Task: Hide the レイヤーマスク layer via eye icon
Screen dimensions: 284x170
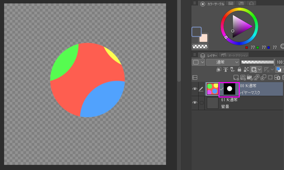Action: [x=195, y=89]
